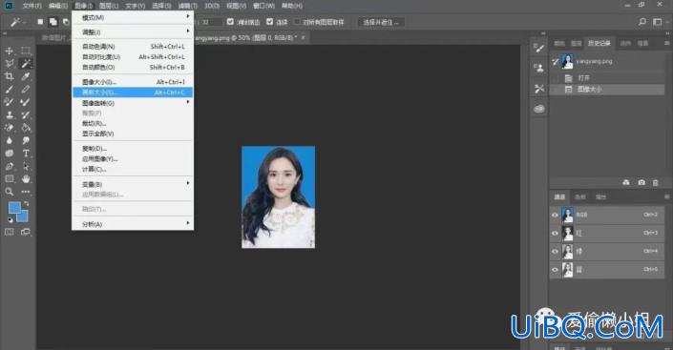Hide the Blue (蓝) channel eye icon
Viewport: 673px width, 350px height.
pyautogui.click(x=555, y=270)
